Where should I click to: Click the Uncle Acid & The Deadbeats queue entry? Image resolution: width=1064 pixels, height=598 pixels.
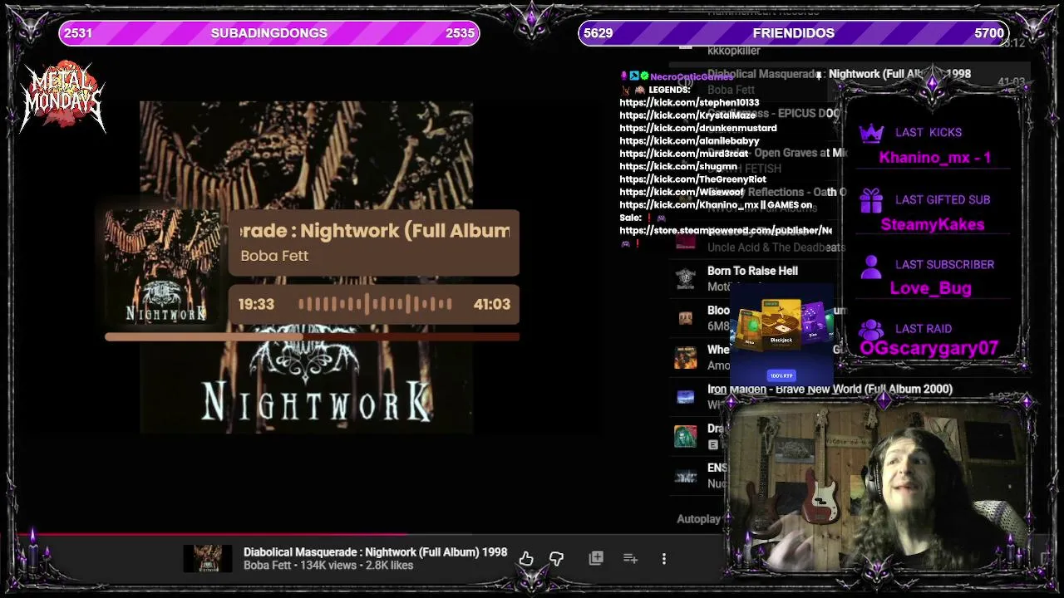[776, 248]
